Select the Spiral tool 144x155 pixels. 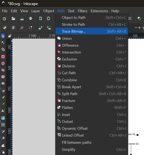[3, 83]
